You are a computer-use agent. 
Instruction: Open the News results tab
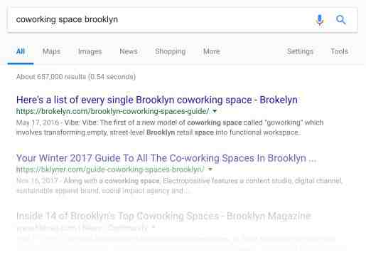click(129, 51)
